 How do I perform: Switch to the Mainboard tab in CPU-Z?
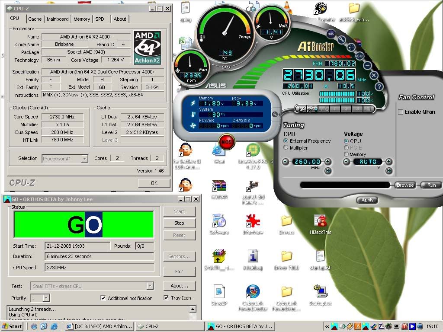tap(58, 19)
